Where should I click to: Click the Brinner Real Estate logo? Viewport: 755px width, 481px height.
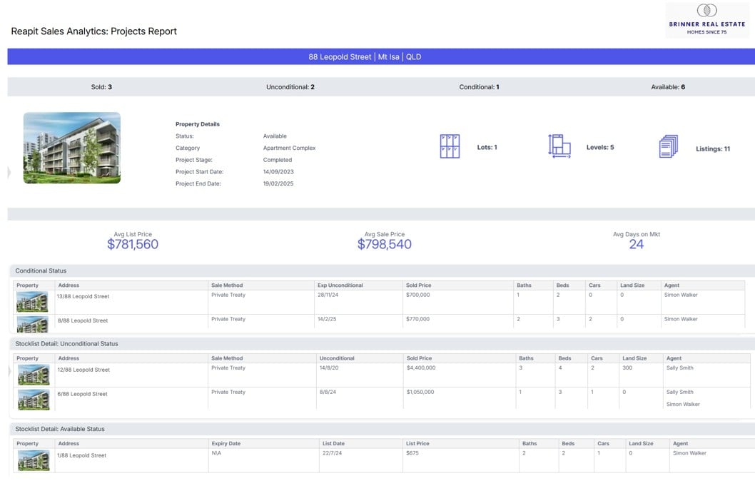(x=707, y=19)
